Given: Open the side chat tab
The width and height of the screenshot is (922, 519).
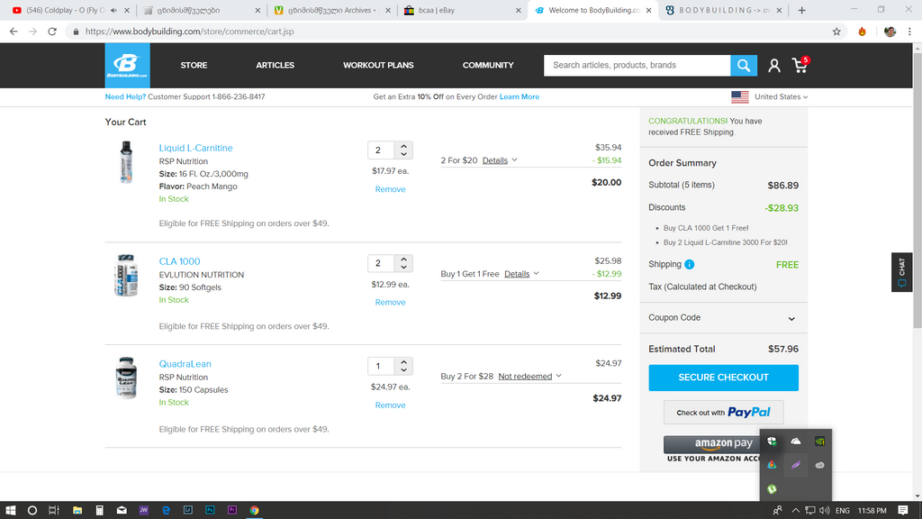Looking at the screenshot, I should pos(901,272).
